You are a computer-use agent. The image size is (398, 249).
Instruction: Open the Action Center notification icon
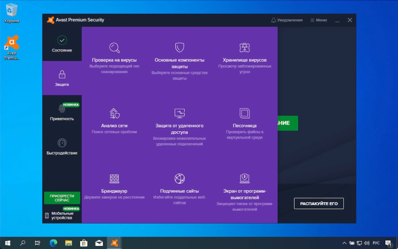(388, 243)
